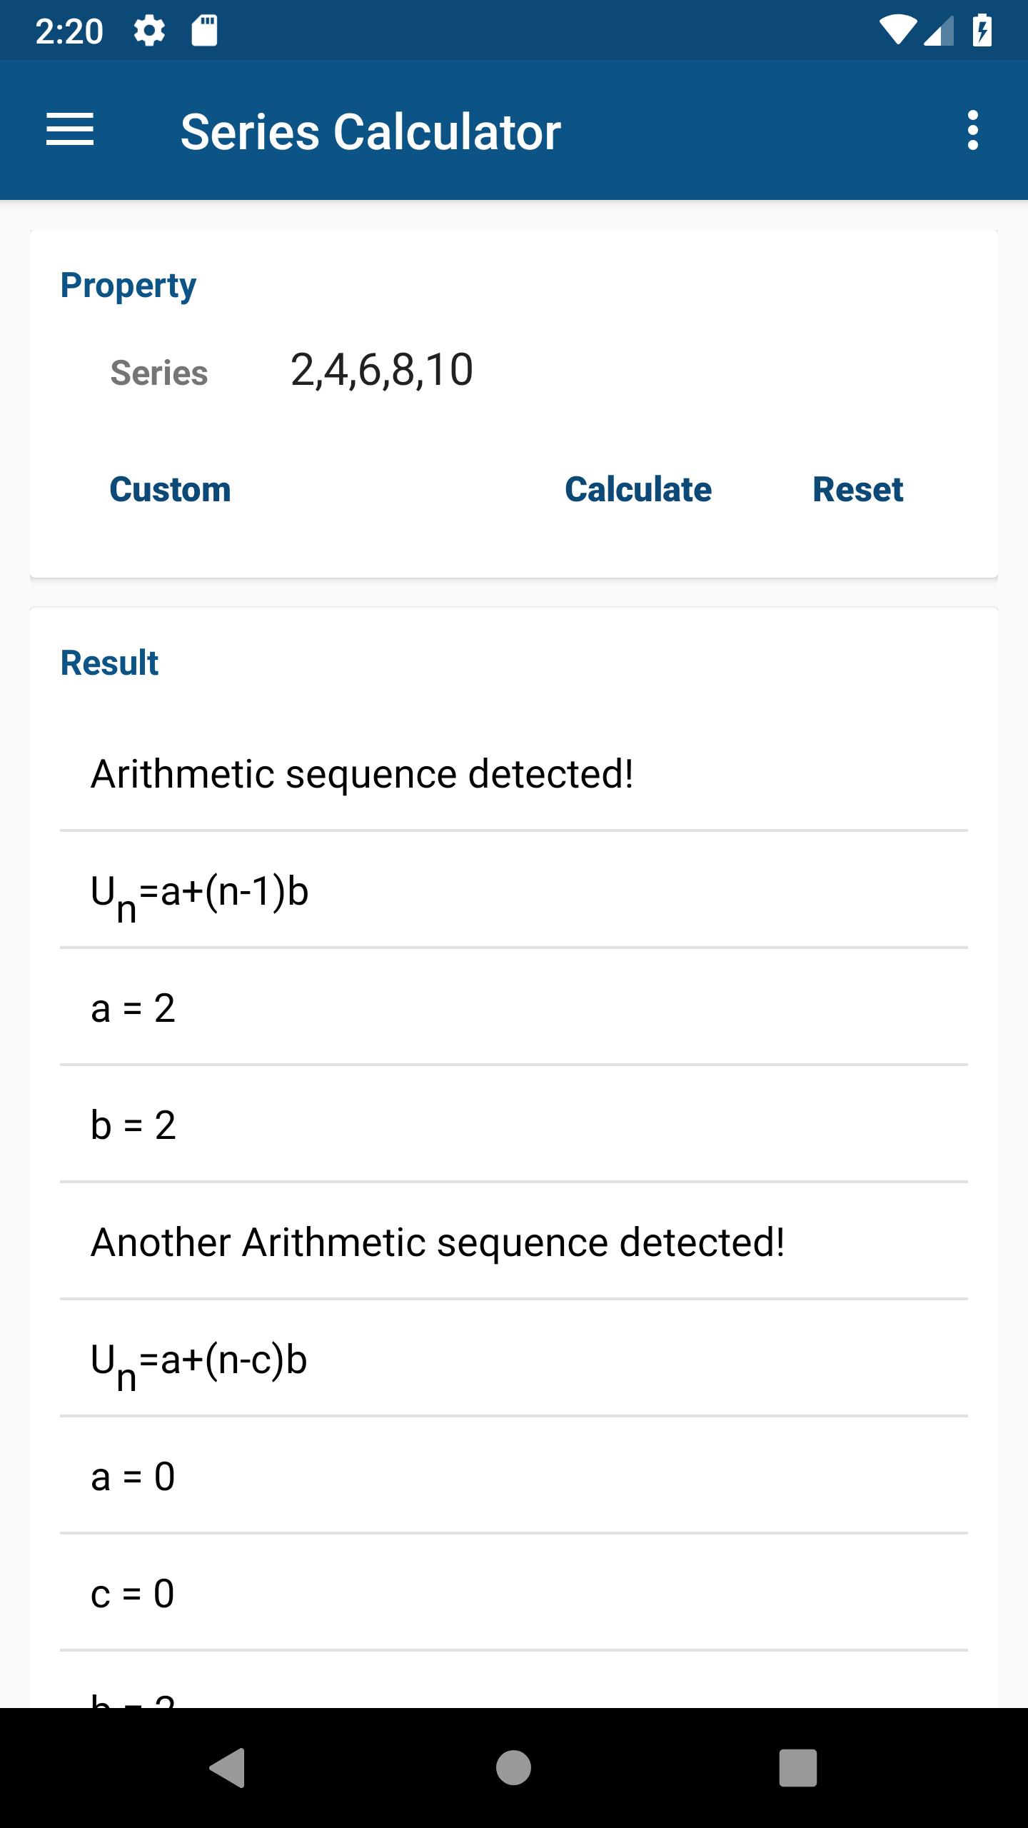Screen dimensions: 1028x1828
Task: Tap the battery charging icon
Action: (x=982, y=31)
